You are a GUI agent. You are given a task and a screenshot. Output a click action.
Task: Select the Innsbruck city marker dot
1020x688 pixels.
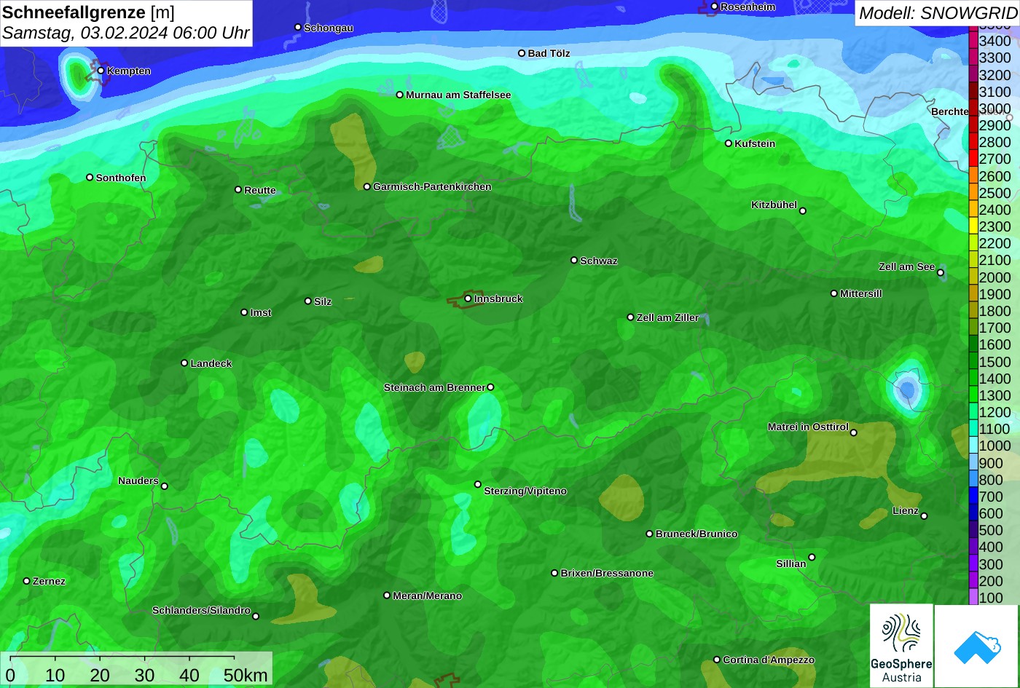point(468,298)
